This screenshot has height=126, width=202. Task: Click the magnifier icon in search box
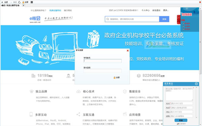pos(108,19)
